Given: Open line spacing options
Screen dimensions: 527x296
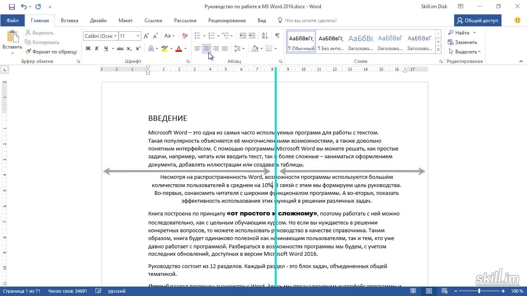Looking at the screenshot, I should pyautogui.click(x=239, y=49).
